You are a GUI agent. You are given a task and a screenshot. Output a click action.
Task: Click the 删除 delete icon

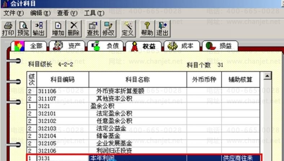tap(74, 29)
